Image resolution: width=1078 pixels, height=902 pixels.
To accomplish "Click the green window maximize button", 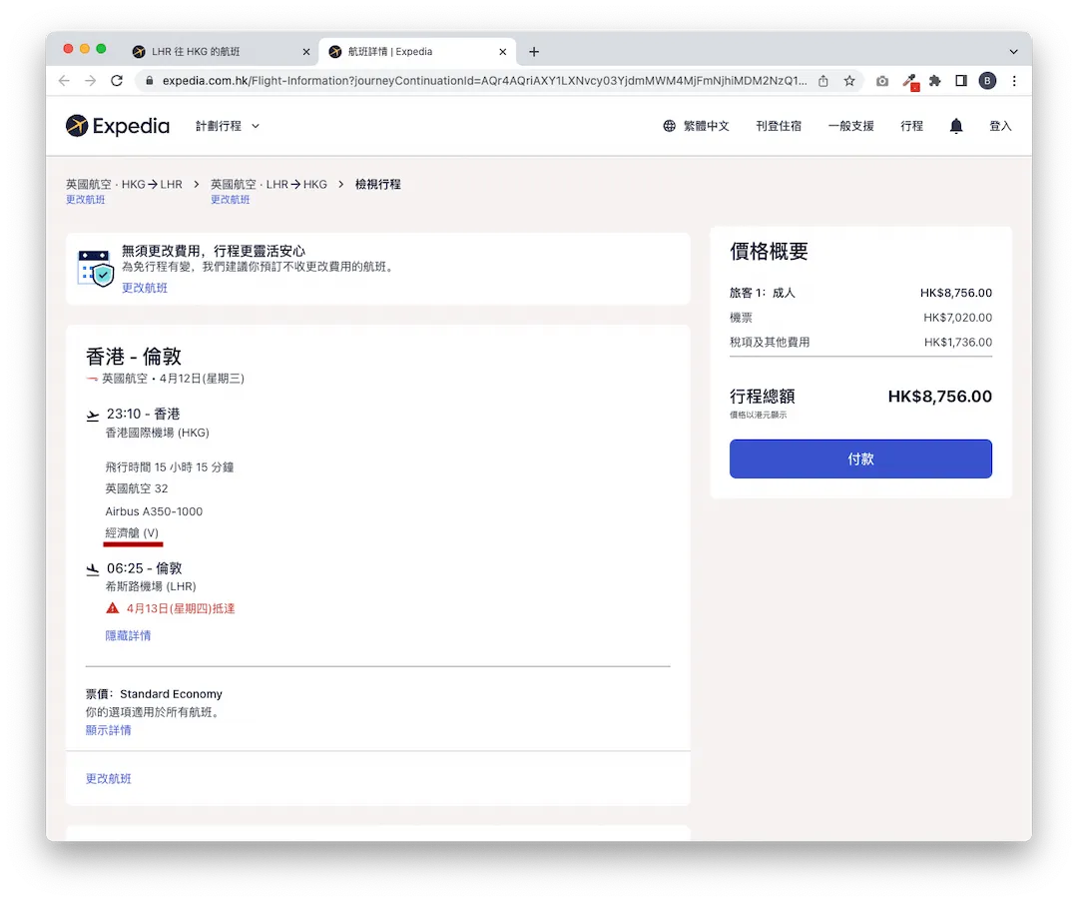I will click(x=101, y=49).
